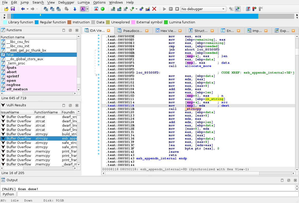
Task: Click the Save database floppy icon
Action: click(13, 9)
